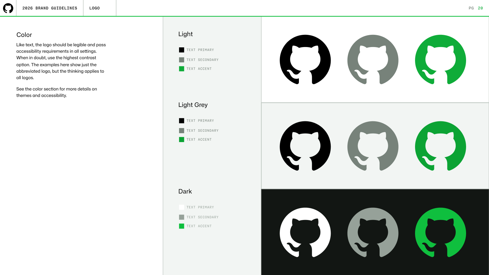This screenshot has height=275, width=489.
Task: Click the black logo on light grey background
Action: pyautogui.click(x=305, y=146)
